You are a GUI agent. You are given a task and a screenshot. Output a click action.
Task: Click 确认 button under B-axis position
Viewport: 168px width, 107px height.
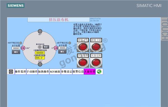click(16, 52)
